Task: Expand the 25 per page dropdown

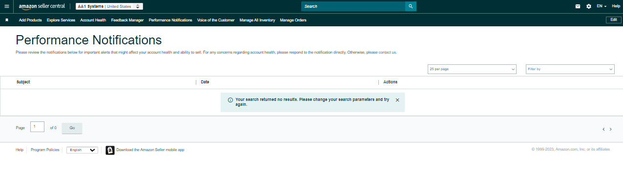Action: click(472, 69)
